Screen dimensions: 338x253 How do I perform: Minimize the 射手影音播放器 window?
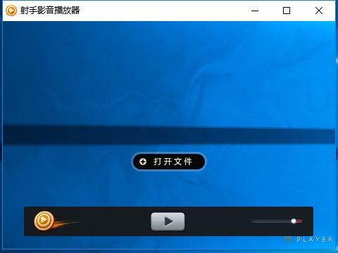click(255, 11)
